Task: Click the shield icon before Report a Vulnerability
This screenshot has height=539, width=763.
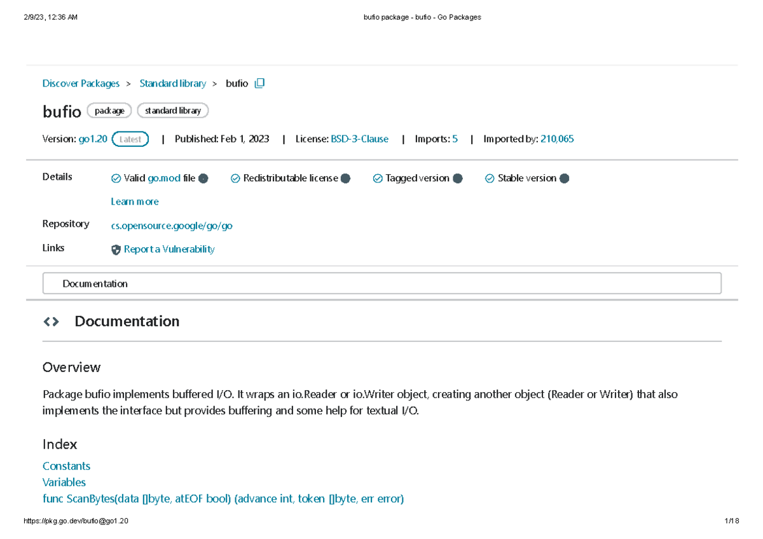Action: [x=116, y=250]
